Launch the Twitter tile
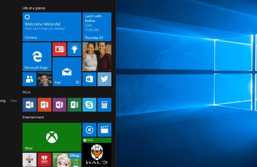 (104, 79)
